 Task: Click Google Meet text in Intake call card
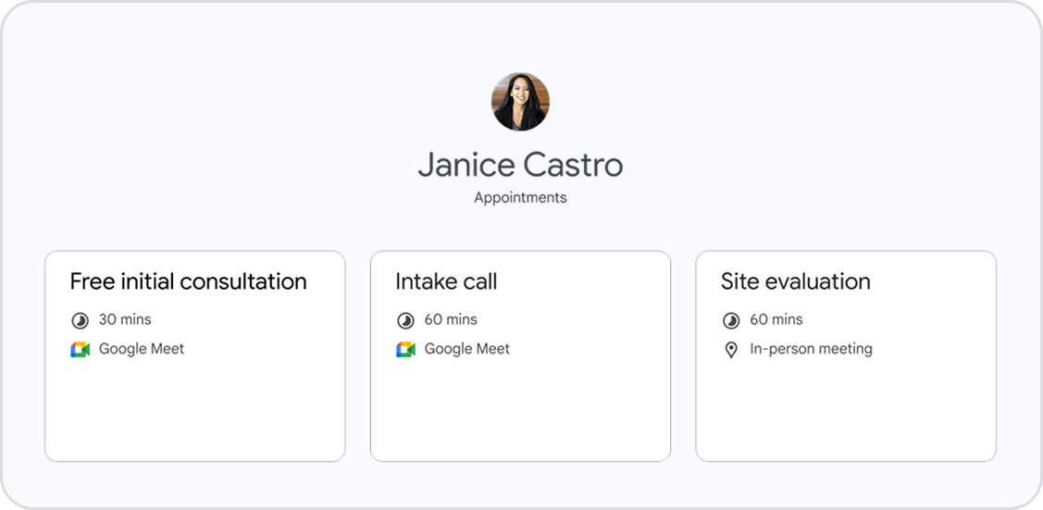pyautogui.click(x=467, y=349)
